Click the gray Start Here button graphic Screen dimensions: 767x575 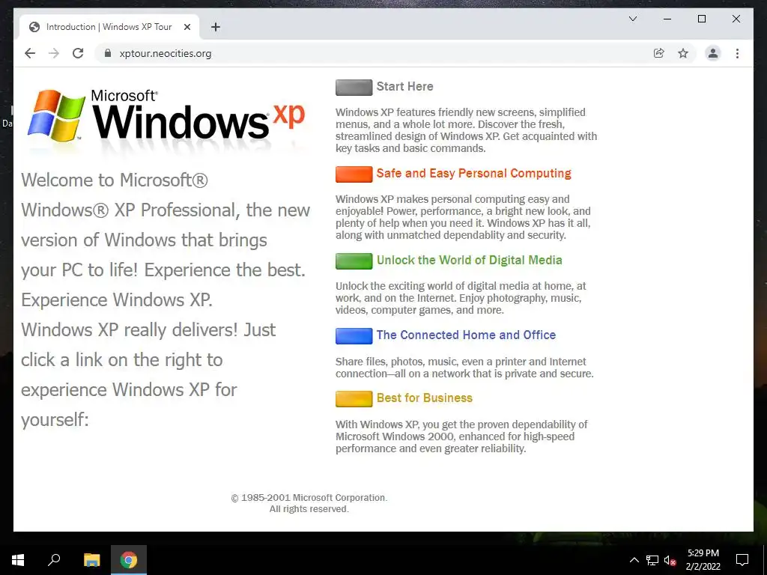point(354,88)
